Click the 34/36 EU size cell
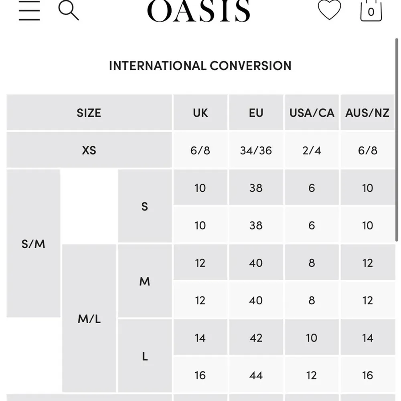 (256, 150)
